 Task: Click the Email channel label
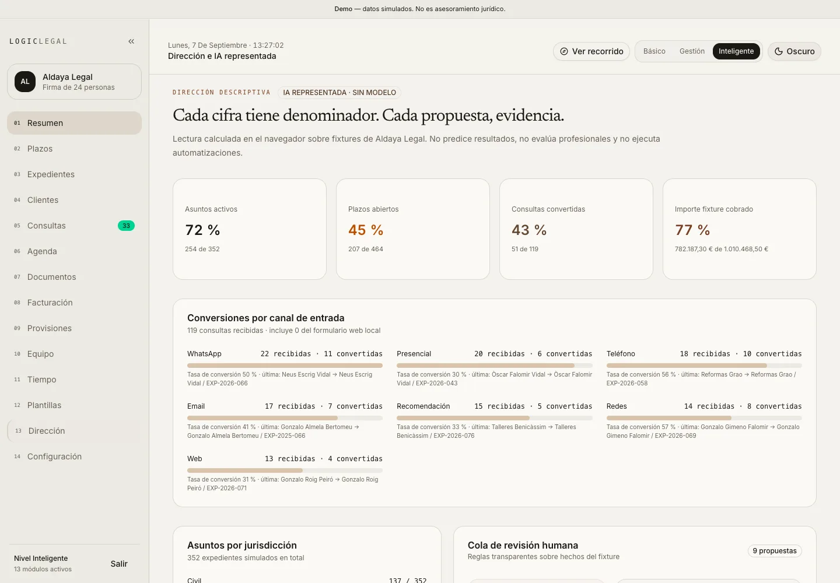click(x=196, y=406)
